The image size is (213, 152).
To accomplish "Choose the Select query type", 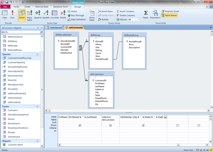I will 22,15.
